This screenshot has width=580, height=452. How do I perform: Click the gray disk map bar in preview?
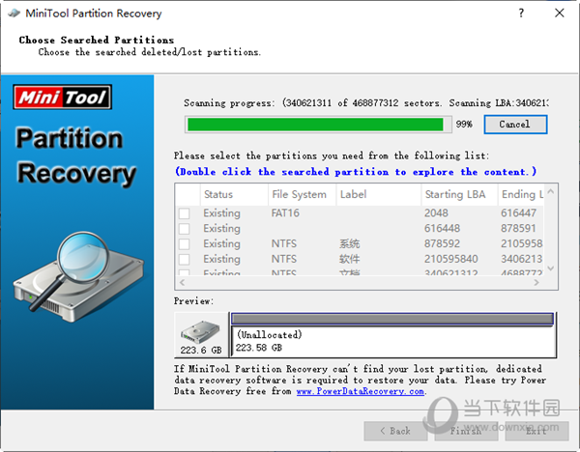pyautogui.click(x=392, y=319)
